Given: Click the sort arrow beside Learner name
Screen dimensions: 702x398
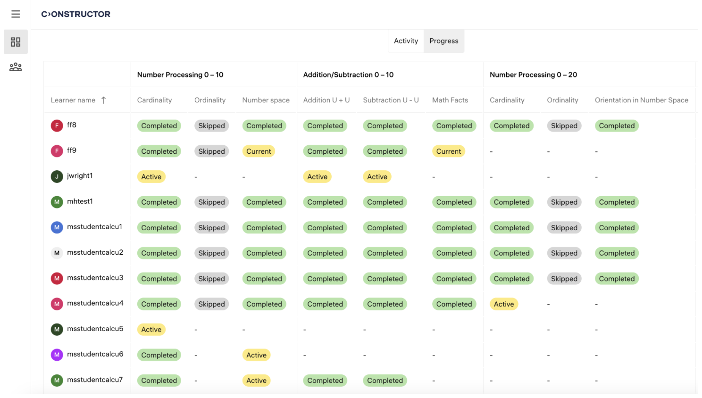Looking at the screenshot, I should (x=104, y=100).
